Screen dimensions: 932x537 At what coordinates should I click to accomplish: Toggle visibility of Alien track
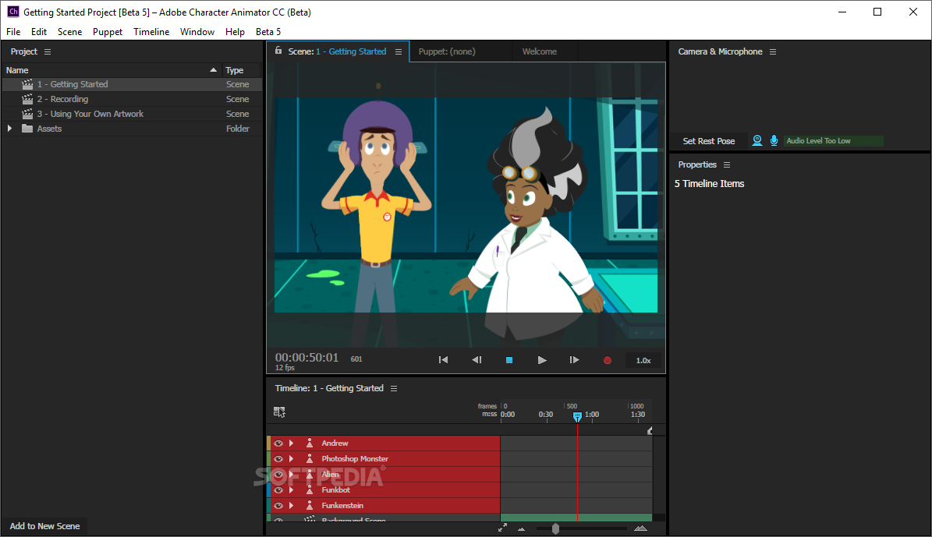click(278, 474)
